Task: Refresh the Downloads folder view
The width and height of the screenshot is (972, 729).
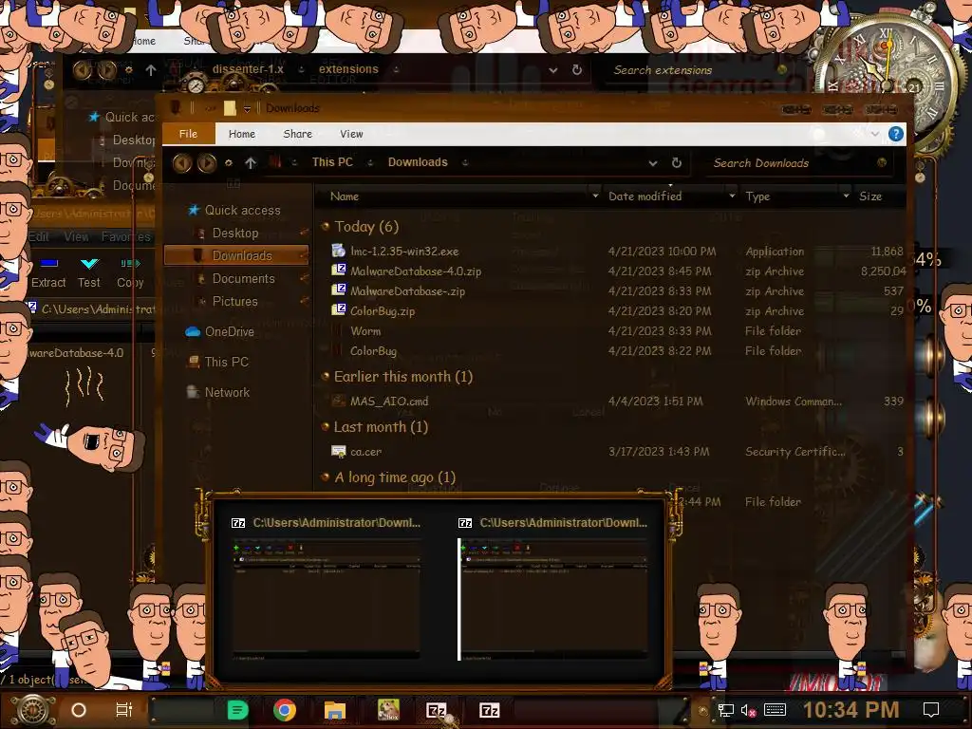Action: (x=676, y=162)
